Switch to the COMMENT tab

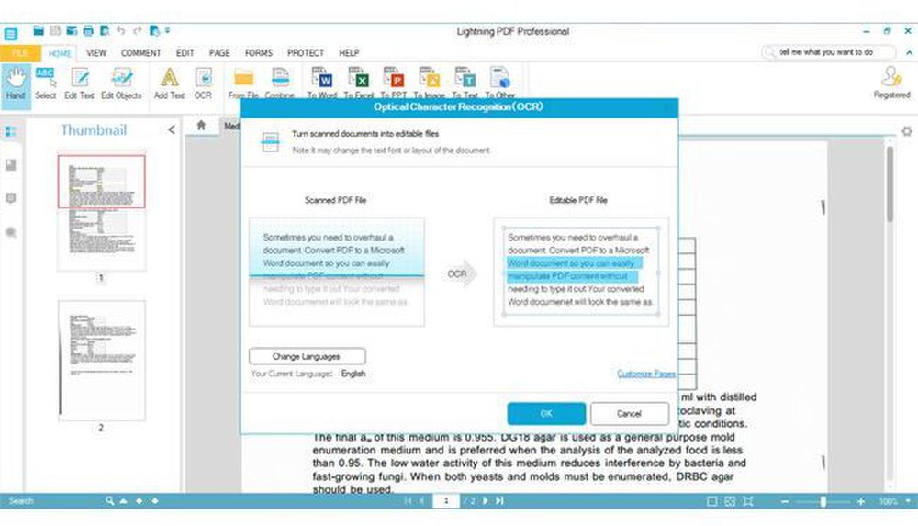point(140,52)
